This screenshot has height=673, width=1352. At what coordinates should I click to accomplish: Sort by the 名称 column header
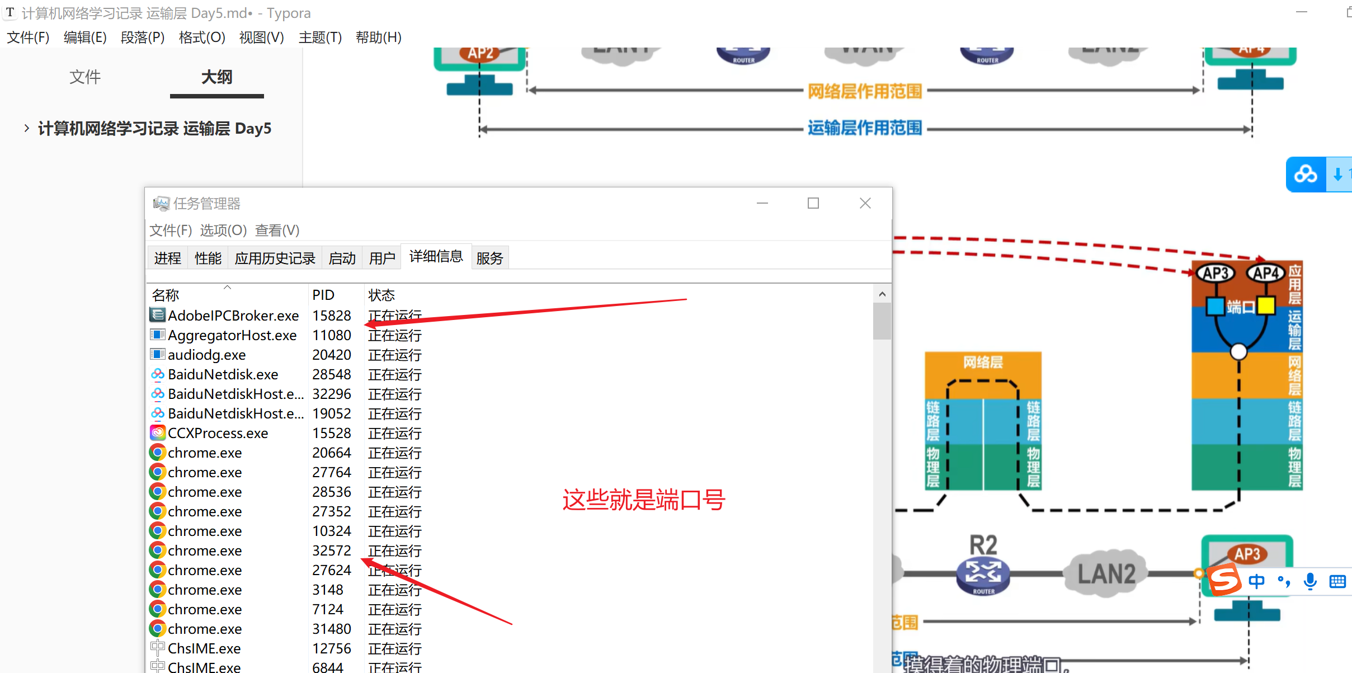point(227,294)
